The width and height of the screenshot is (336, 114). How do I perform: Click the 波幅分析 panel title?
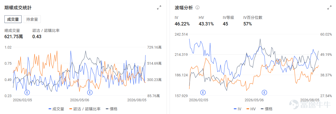(184, 8)
